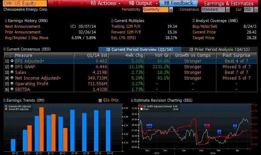Click the Q4 14 blue estimate bar
Screen dimensions: 261x155
point(108,130)
